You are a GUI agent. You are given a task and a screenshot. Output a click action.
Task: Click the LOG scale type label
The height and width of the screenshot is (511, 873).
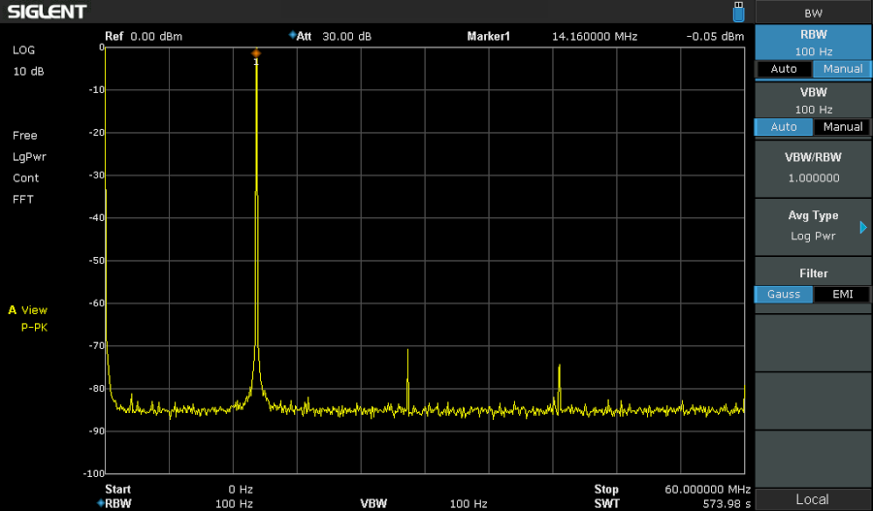23,50
